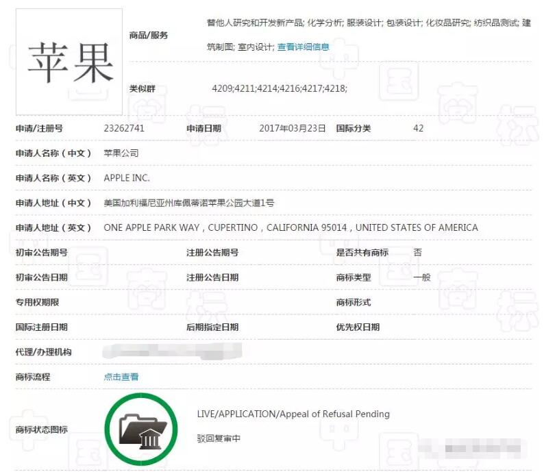Click the 申请人地址（中文） label
Screen dimensions: 544x474
(53, 203)
